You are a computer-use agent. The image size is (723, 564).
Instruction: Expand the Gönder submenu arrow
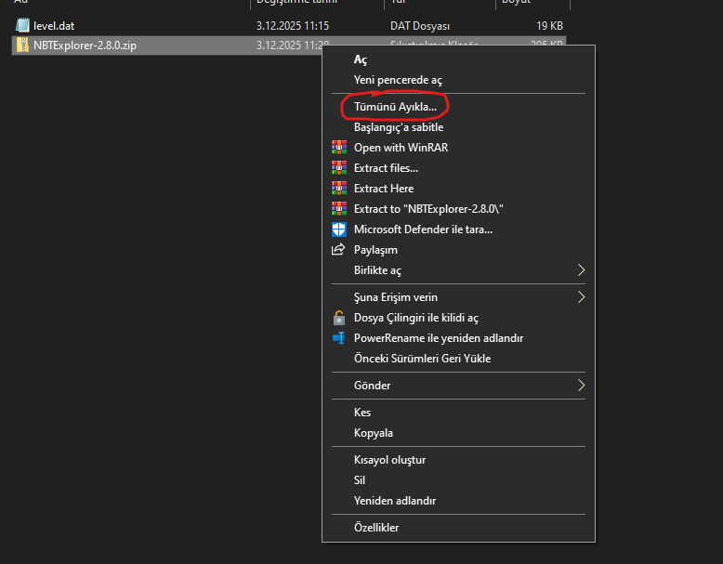point(581,386)
